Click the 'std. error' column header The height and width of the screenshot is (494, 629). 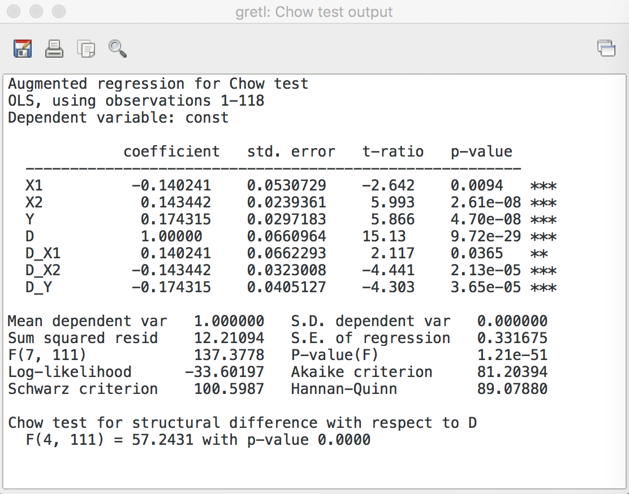pos(291,151)
